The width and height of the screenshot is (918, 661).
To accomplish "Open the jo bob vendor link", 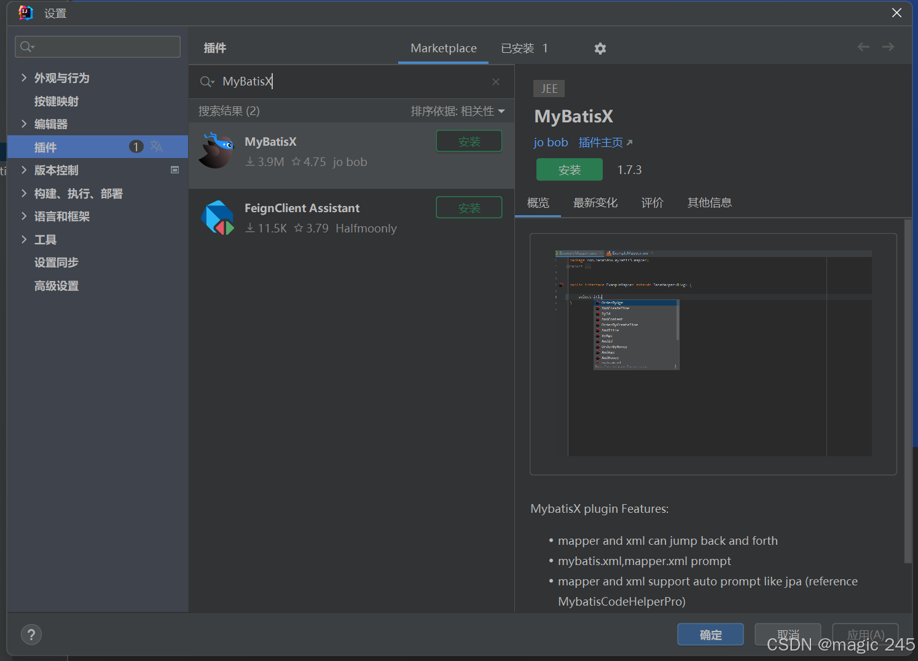I will 551,143.
